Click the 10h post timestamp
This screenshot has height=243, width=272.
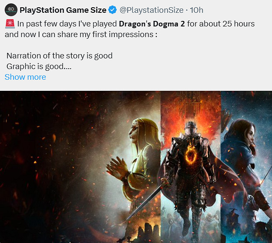pos(197,10)
